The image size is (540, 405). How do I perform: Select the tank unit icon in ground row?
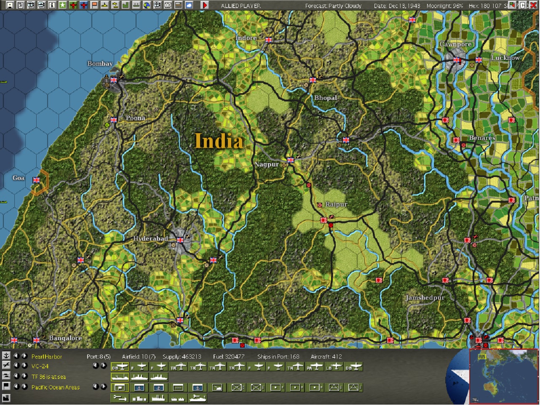pos(217,387)
